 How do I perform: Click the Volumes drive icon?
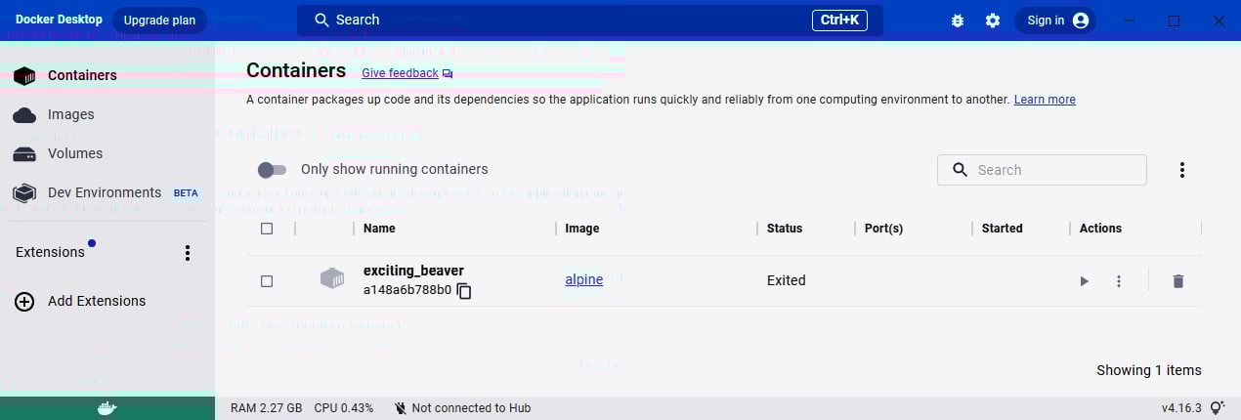point(24,154)
